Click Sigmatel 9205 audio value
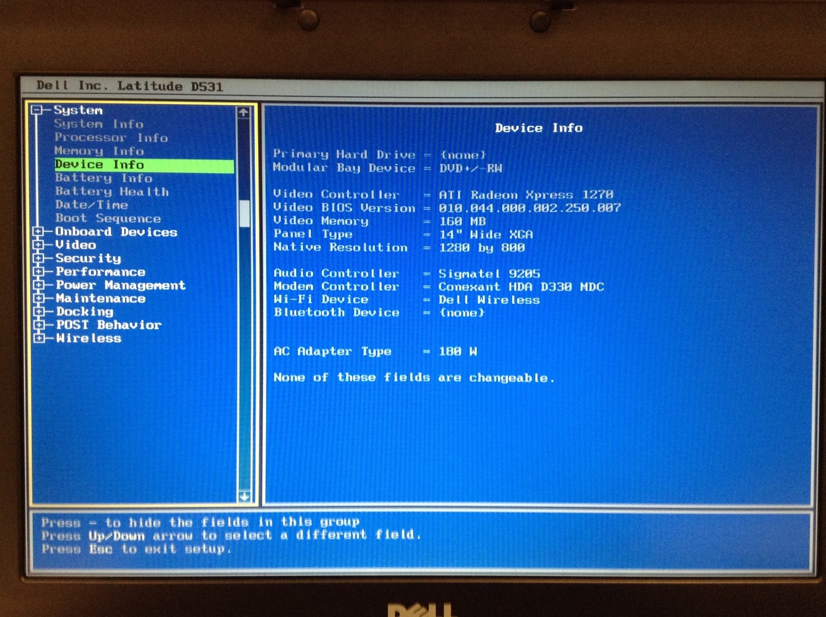The width and height of the screenshot is (826, 617). 489,274
